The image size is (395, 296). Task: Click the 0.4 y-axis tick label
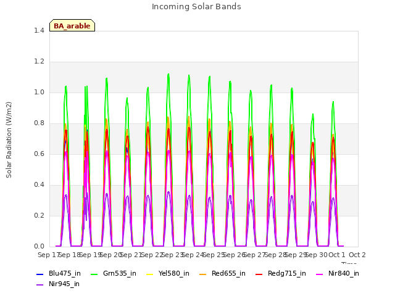pyautogui.click(x=39, y=185)
